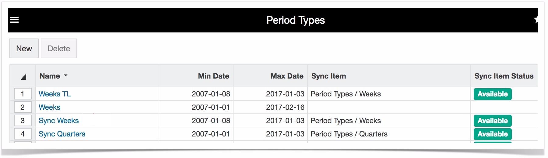Open the Sync Quarters period type
Image resolution: width=548 pixels, height=158 pixels.
click(62, 134)
